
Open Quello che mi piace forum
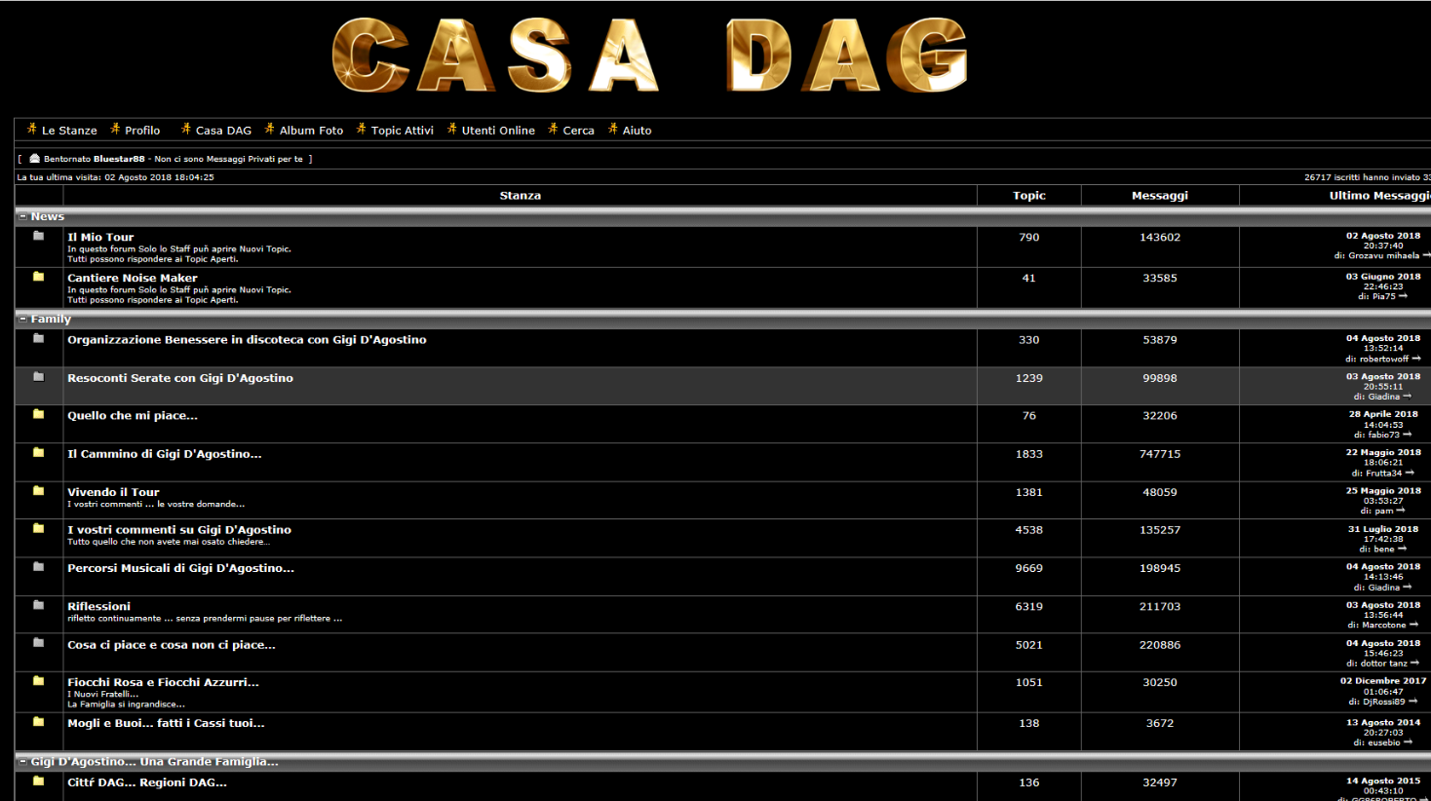point(133,416)
